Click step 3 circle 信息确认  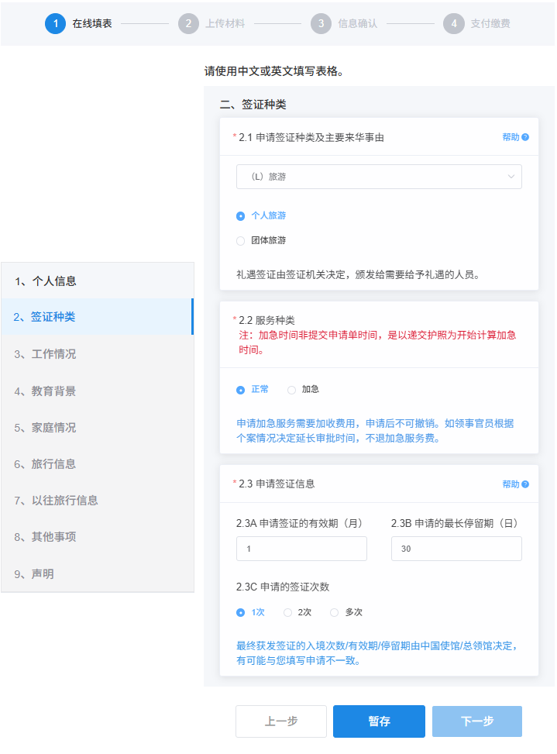(321, 24)
